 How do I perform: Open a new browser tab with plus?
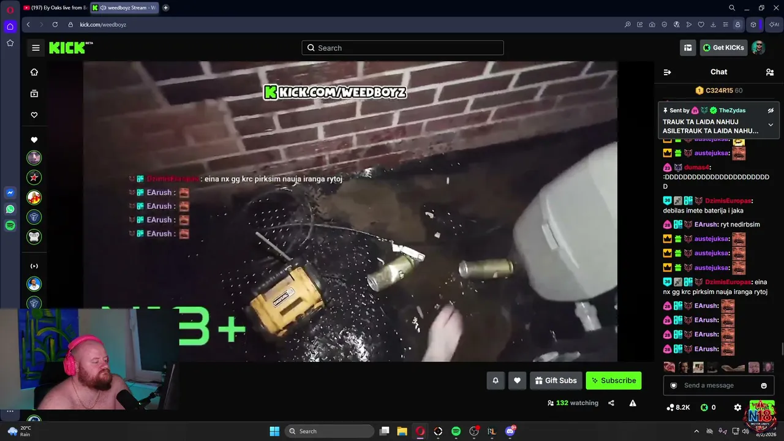point(165,8)
